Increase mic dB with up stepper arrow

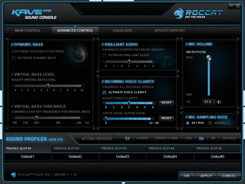pyautogui.click(x=214, y=101)
